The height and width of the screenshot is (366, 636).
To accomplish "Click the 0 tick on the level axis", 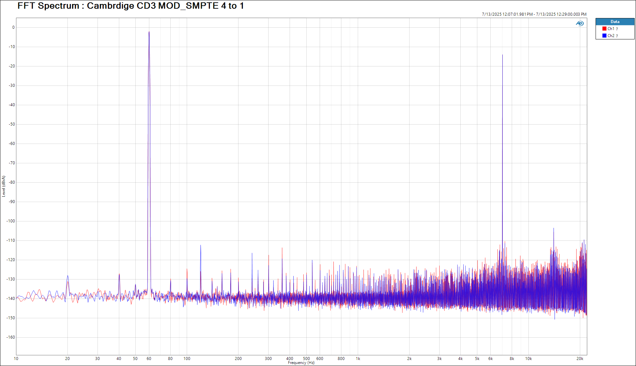I will (13, 27).
